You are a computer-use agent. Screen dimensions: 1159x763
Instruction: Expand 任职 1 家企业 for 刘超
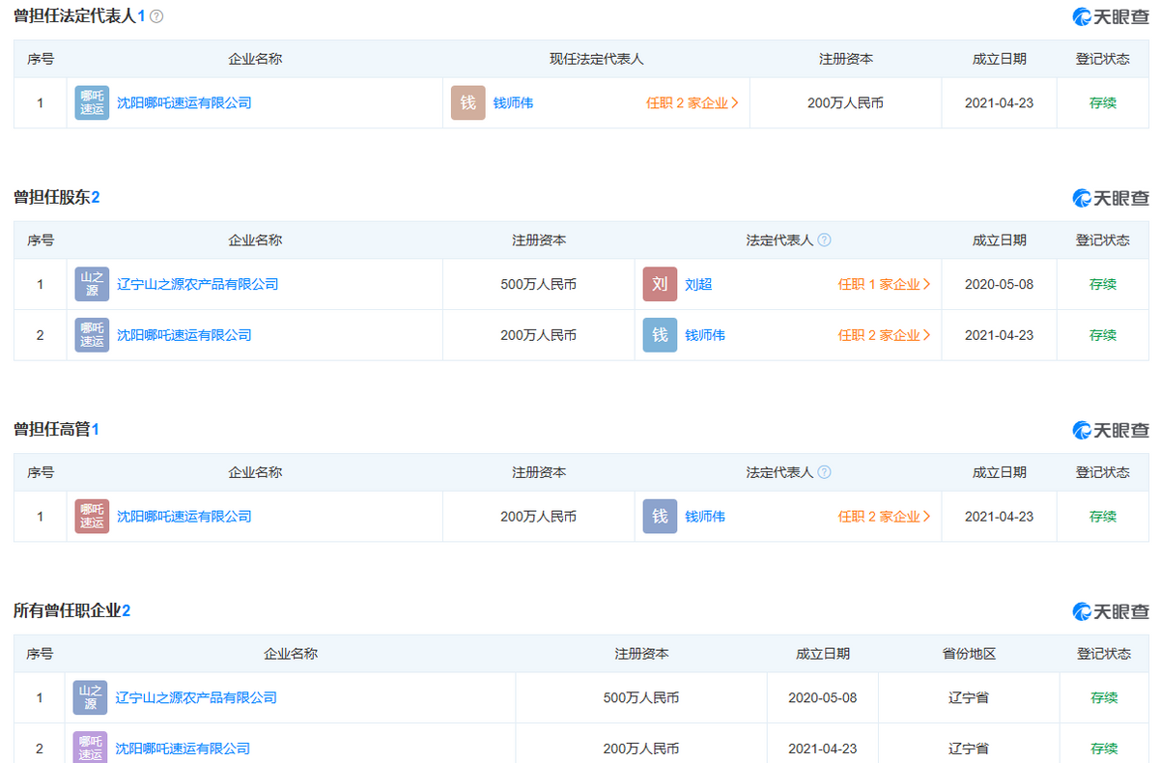[x=884, y=285]
